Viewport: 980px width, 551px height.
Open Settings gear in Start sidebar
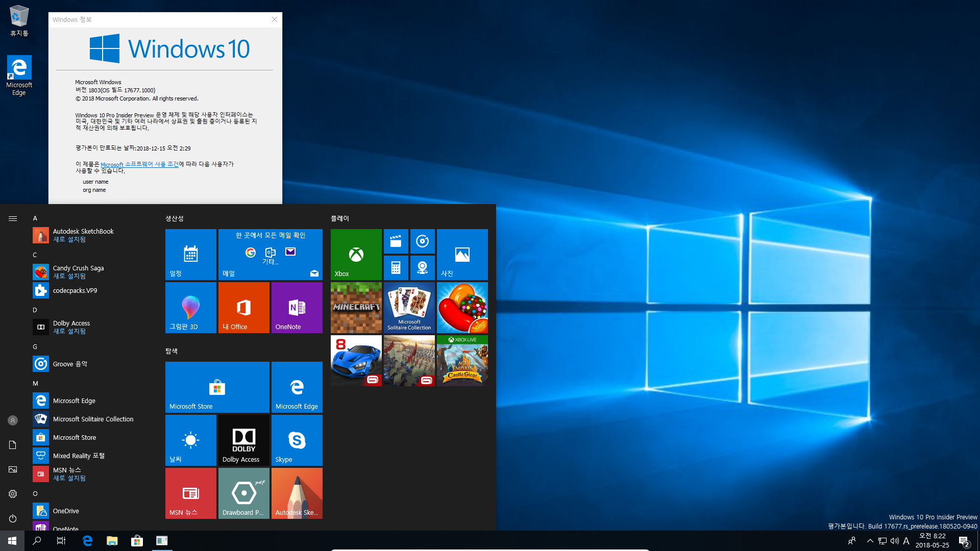click(x=13, y=494)
